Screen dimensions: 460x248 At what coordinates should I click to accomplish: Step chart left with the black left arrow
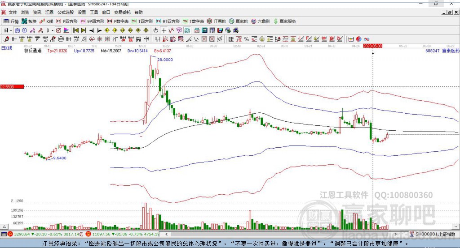click(92, 30)
